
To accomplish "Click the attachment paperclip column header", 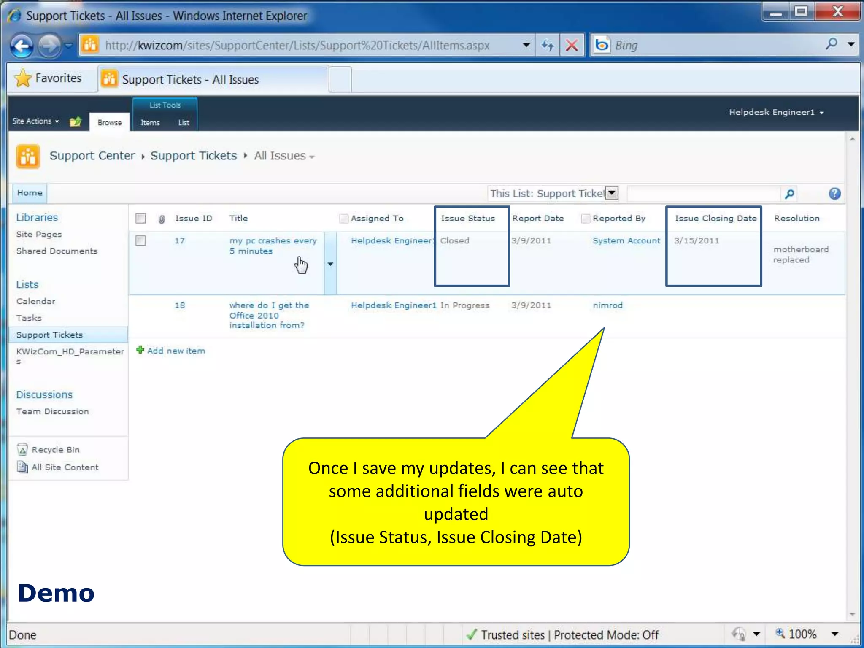I will point(161,219).
